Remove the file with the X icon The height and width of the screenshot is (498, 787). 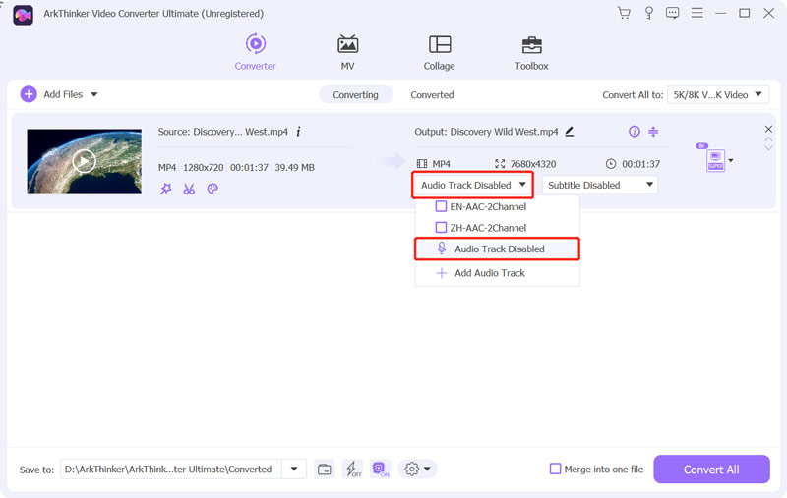768,129
